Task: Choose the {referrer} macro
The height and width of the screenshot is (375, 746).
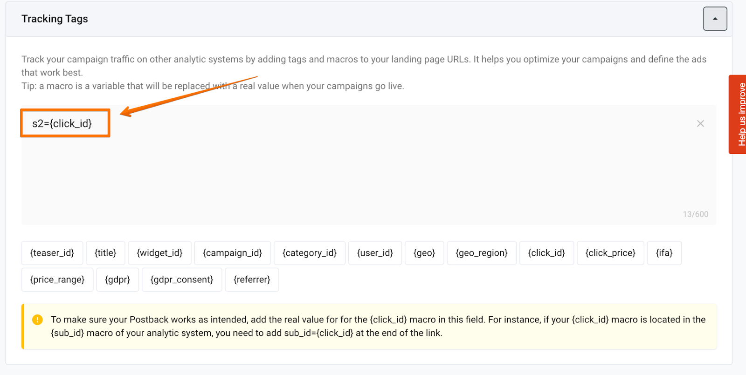Action: coord(252,280)
